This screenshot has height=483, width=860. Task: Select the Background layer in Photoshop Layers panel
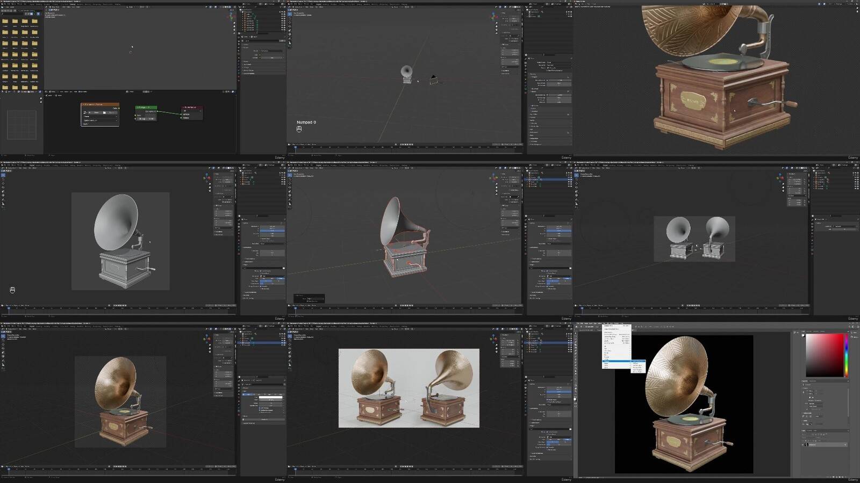(x=825, y=445)
